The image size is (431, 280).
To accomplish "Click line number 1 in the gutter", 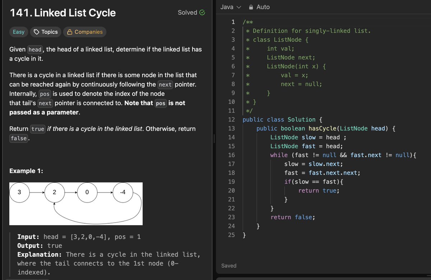I will pyautogui.click(x=233, y=22).
